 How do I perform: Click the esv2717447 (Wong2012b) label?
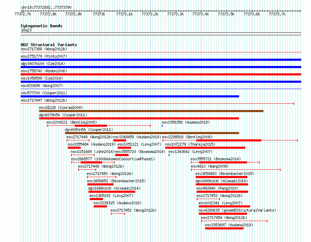(x=44, y=100)
